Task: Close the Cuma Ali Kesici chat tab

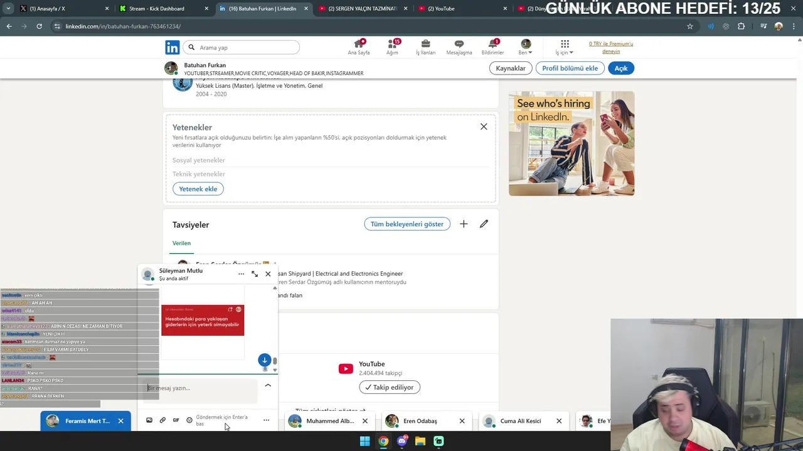Action: tap(559, 421)
